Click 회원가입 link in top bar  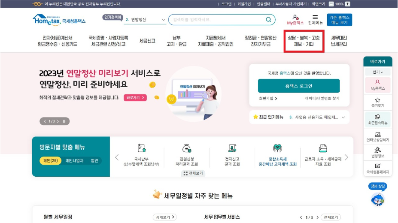coord(244,4)
